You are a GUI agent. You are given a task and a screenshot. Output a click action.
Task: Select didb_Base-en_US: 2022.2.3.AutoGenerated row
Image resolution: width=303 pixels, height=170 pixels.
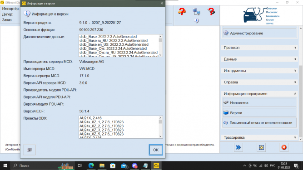(114, 44)
